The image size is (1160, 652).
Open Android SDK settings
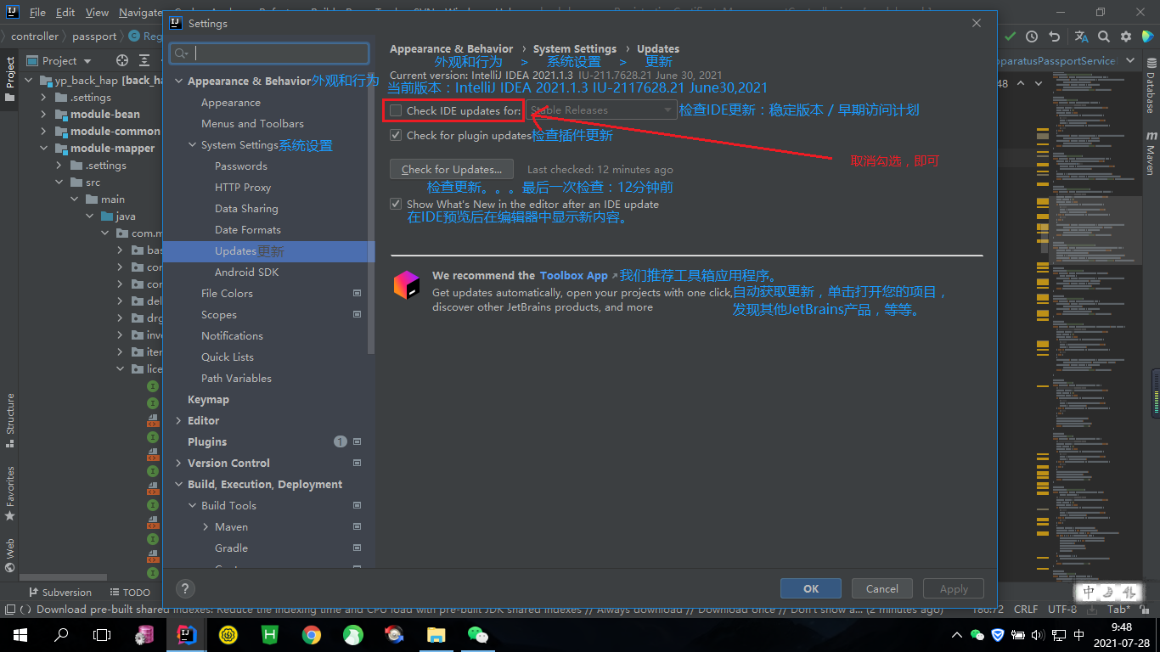246,273
